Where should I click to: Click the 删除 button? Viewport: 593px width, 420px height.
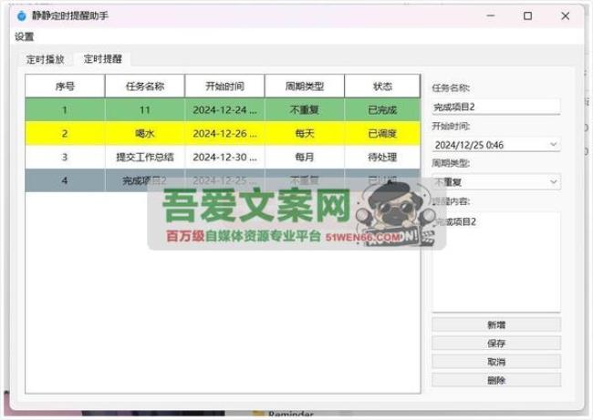[496, 380]
